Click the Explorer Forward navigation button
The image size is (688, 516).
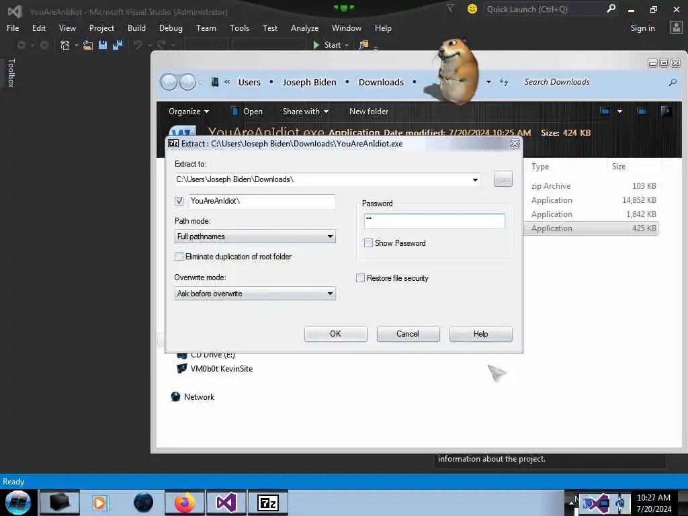tap(188, 82)
